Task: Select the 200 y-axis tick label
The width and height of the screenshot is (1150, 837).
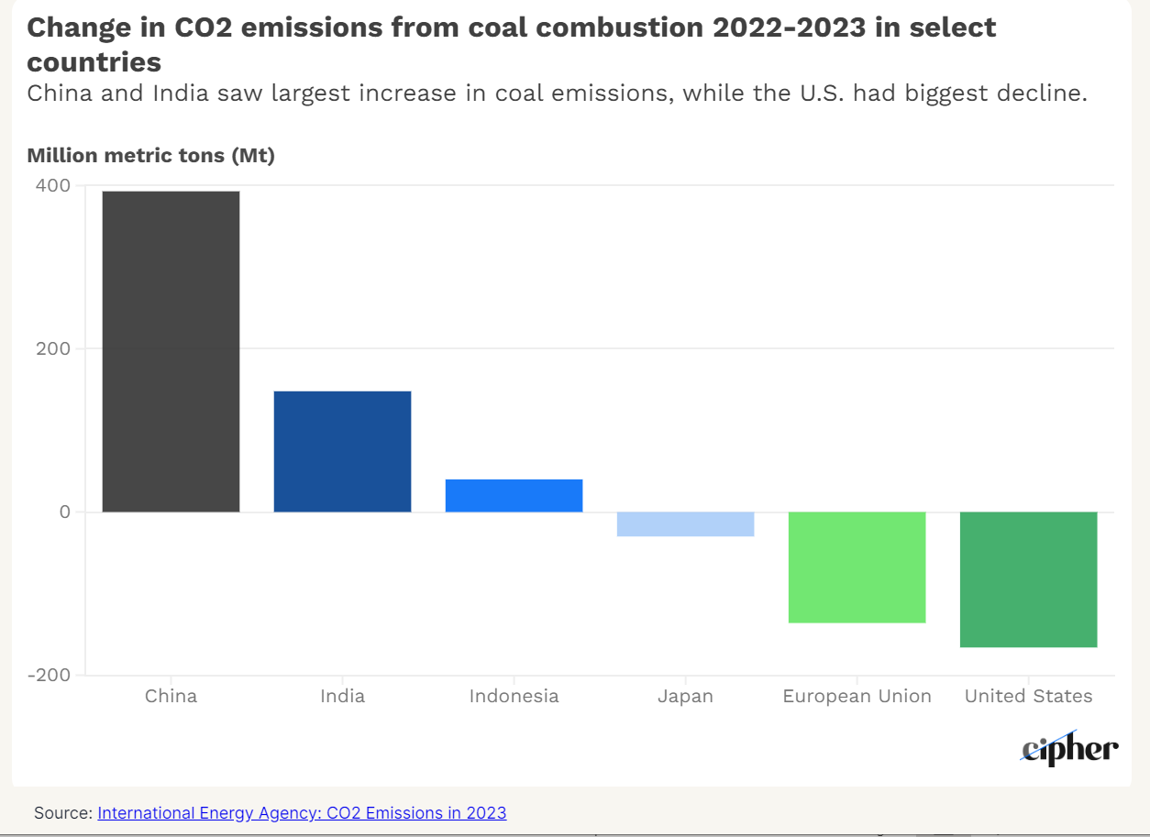Action: click(x=52, y=348)
